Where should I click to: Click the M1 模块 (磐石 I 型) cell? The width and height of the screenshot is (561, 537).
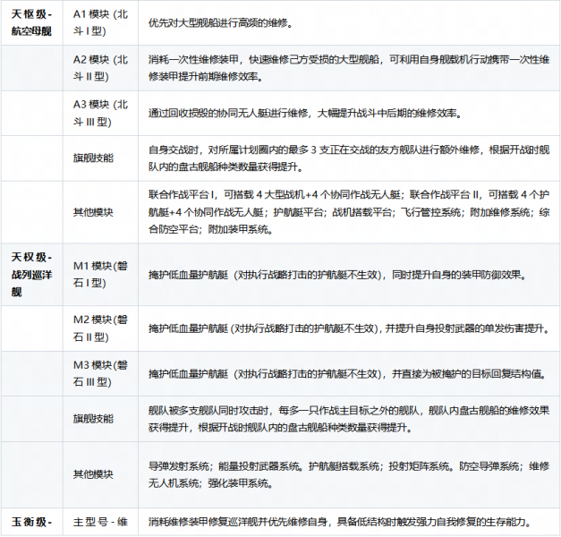pyautogui.click(x=103, y=275)
